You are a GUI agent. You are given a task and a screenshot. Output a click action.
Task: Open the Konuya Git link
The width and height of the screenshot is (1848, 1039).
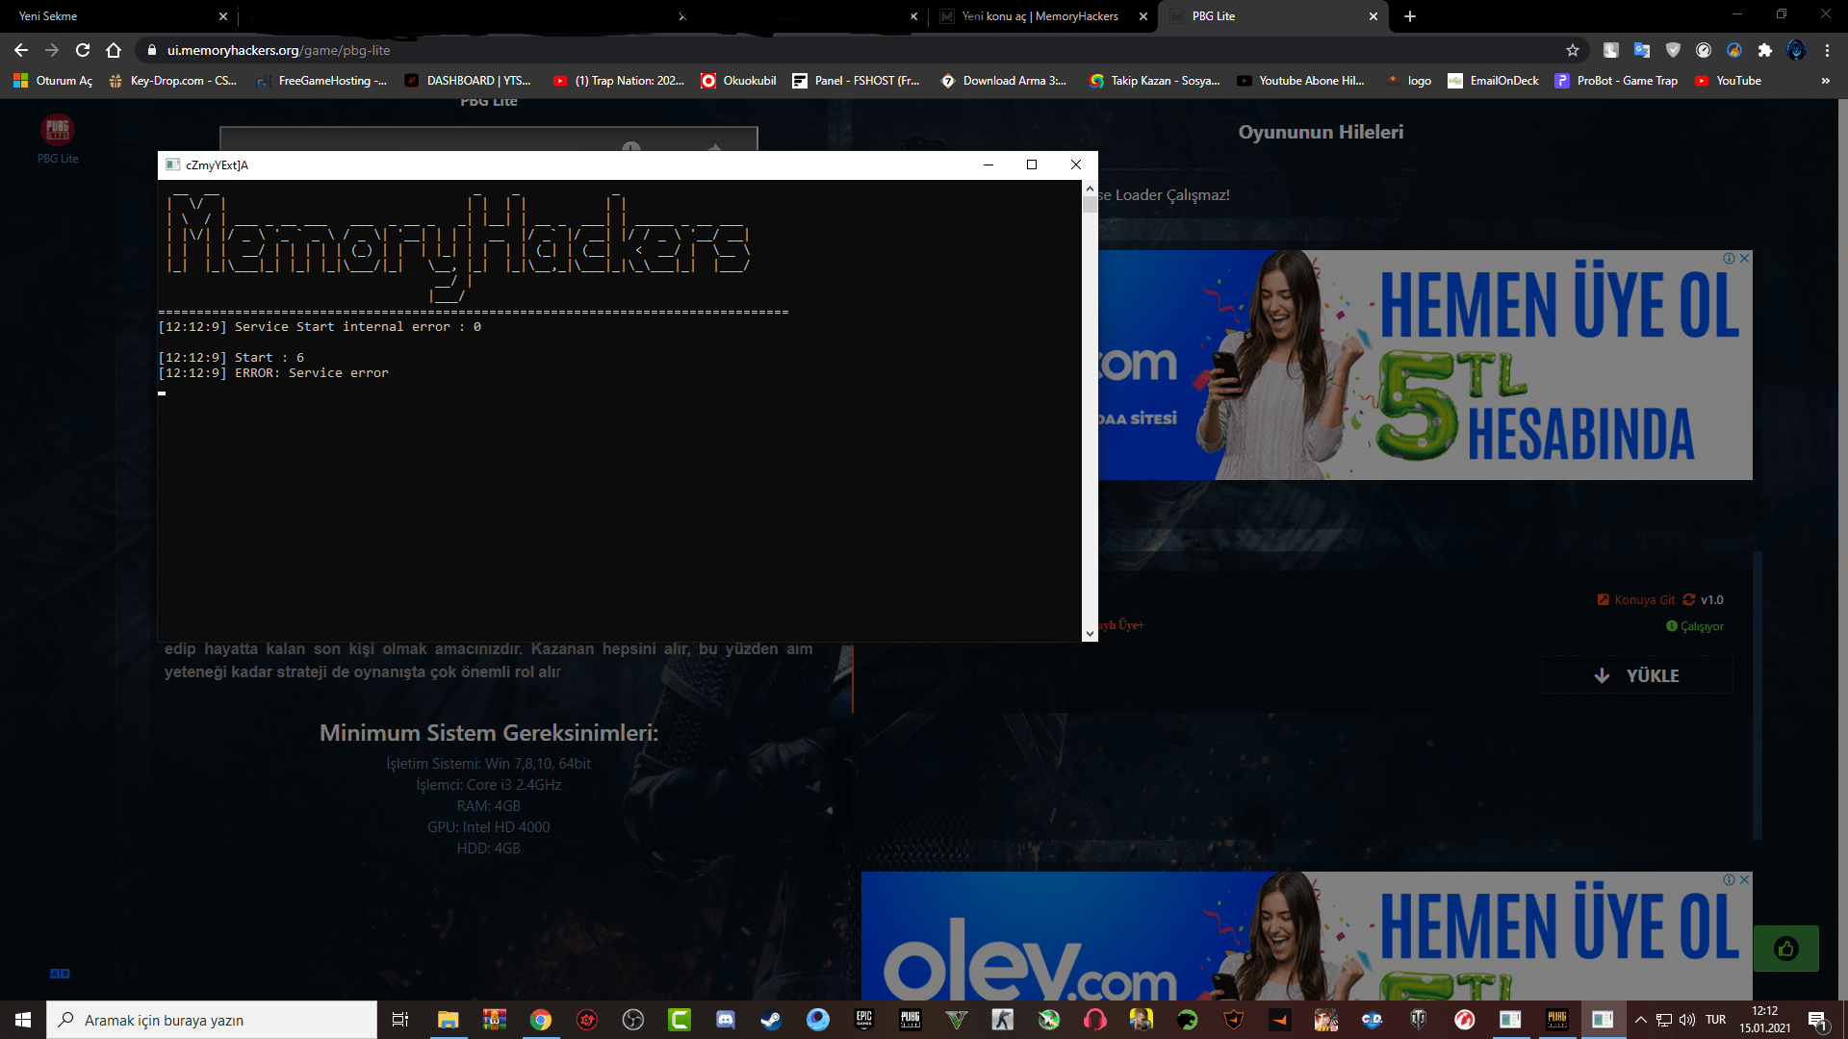pyautogui.click(x=1636, y=599)
